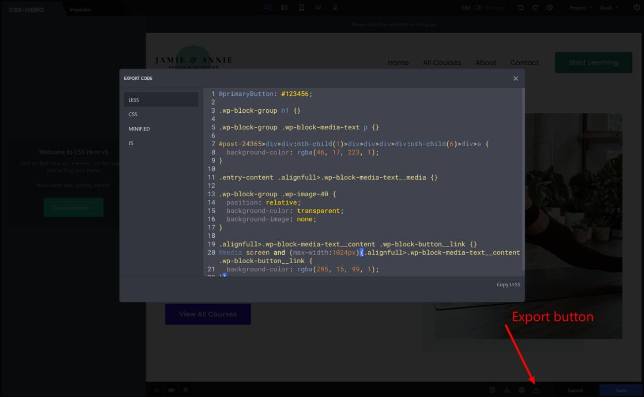
Task: Select the phone portrait viewport icon
Action: [335, 8]
